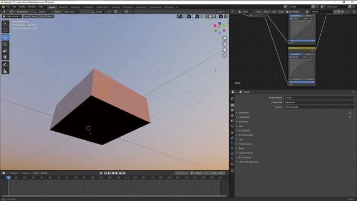Toggle Simplify checkbox in render panel
This screenshot has width=357, height=201.
point(240,131)
